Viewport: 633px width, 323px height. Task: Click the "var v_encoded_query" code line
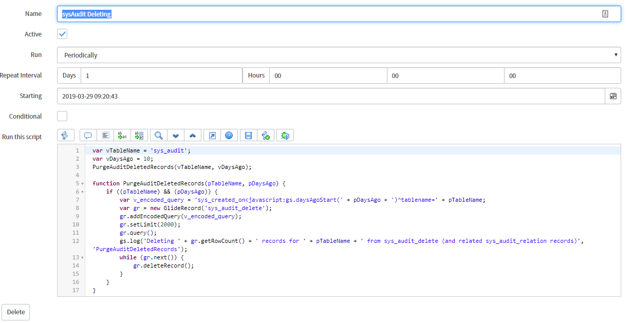click(303, 200)
